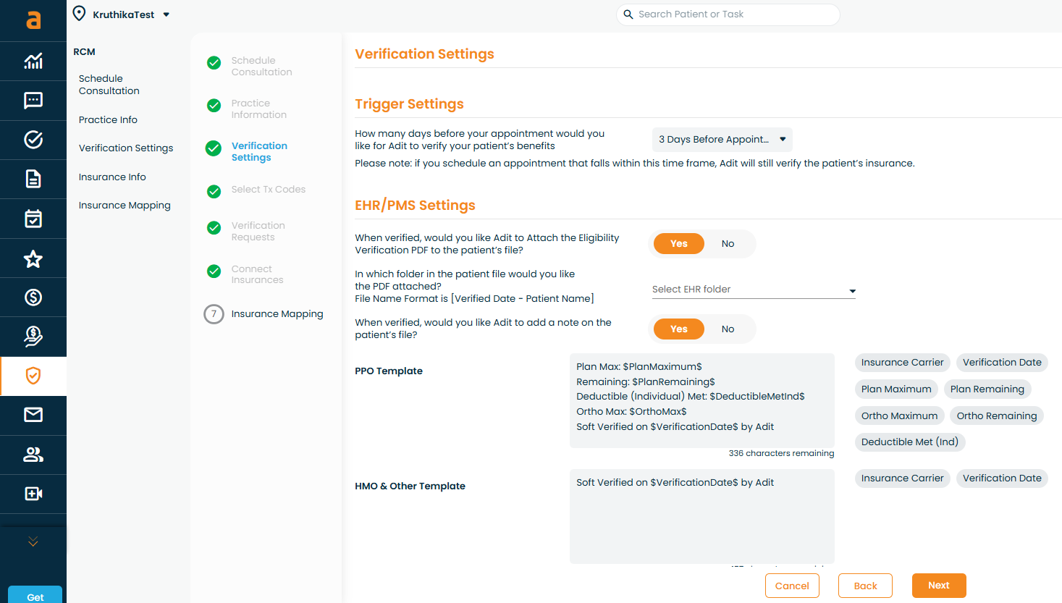1062x603 pixels.
Task: Click the dollar payments sidebar icon
Action: click(33, 298)
